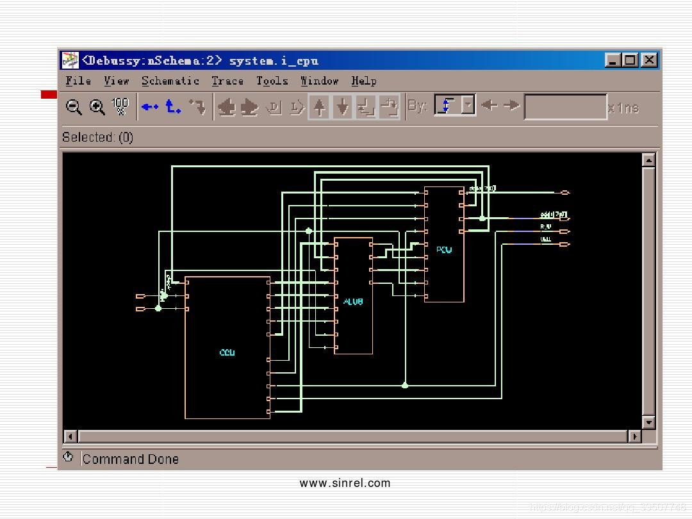
Task: Click the horizontal scrollbar right arrow
Action: (x=634, y=436)
